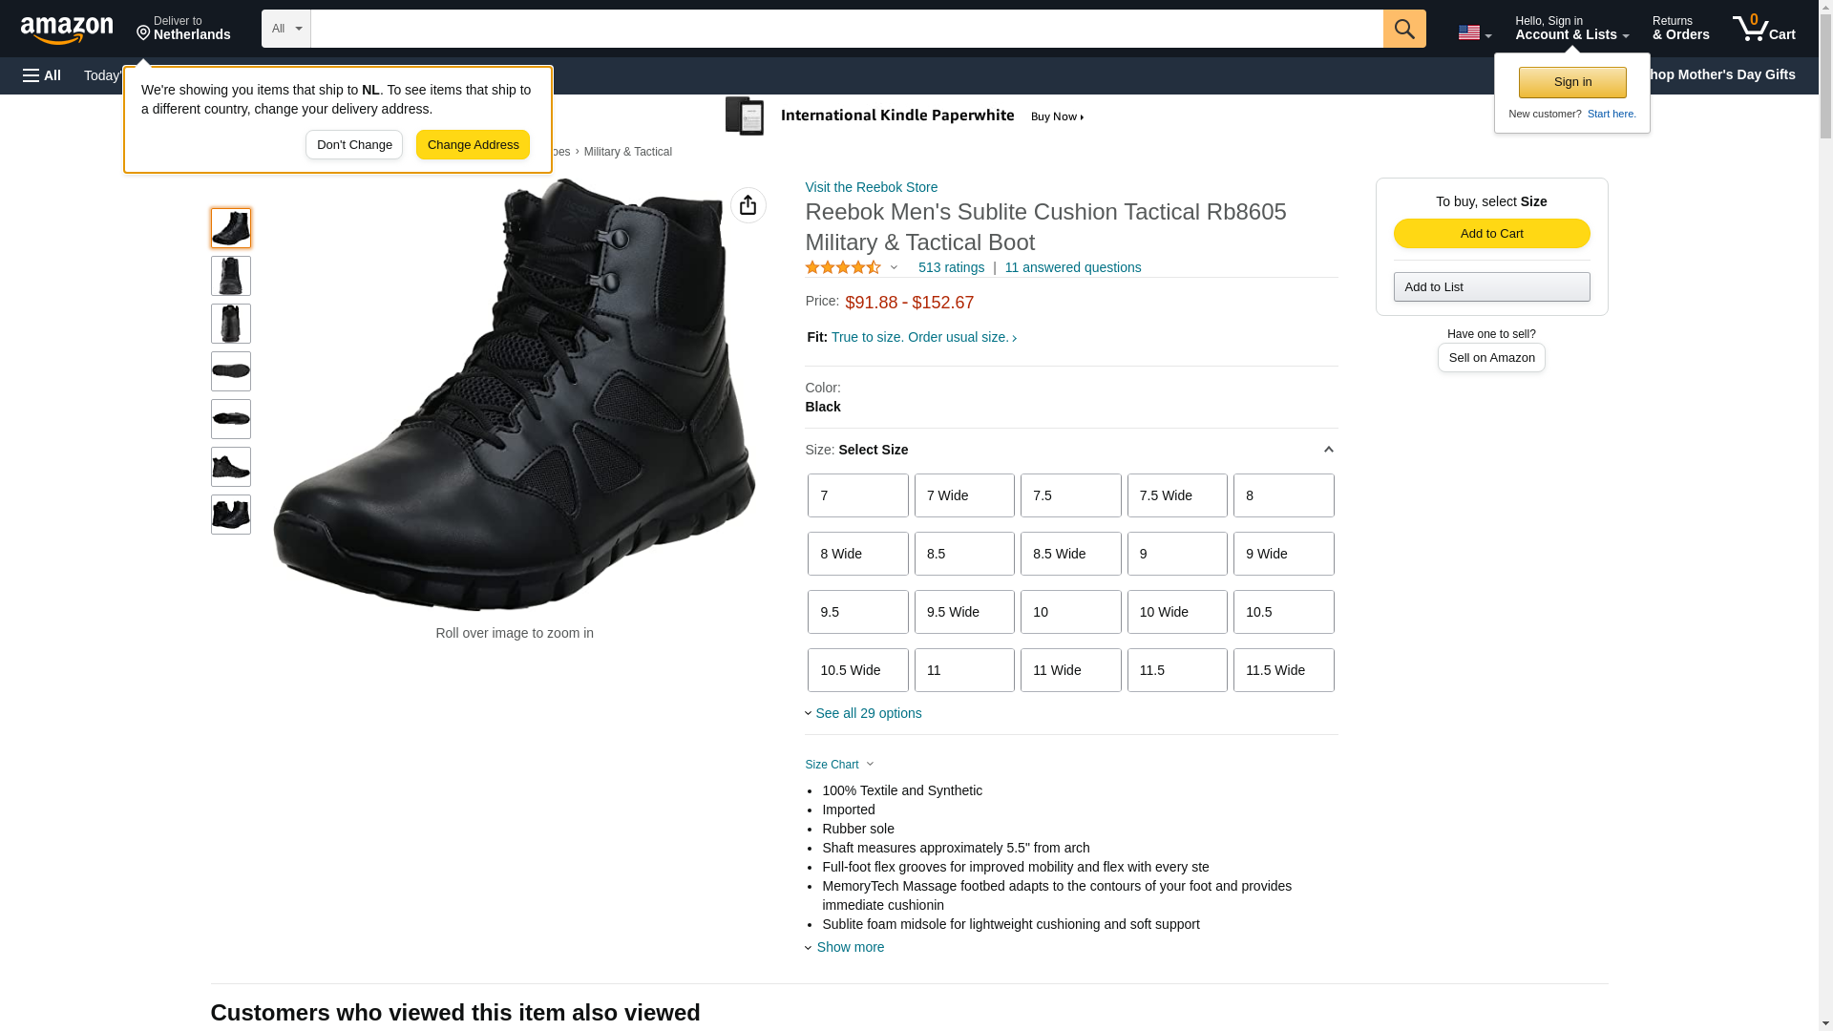
Task: Open the star rating dropdown
Action: [852, 268]
